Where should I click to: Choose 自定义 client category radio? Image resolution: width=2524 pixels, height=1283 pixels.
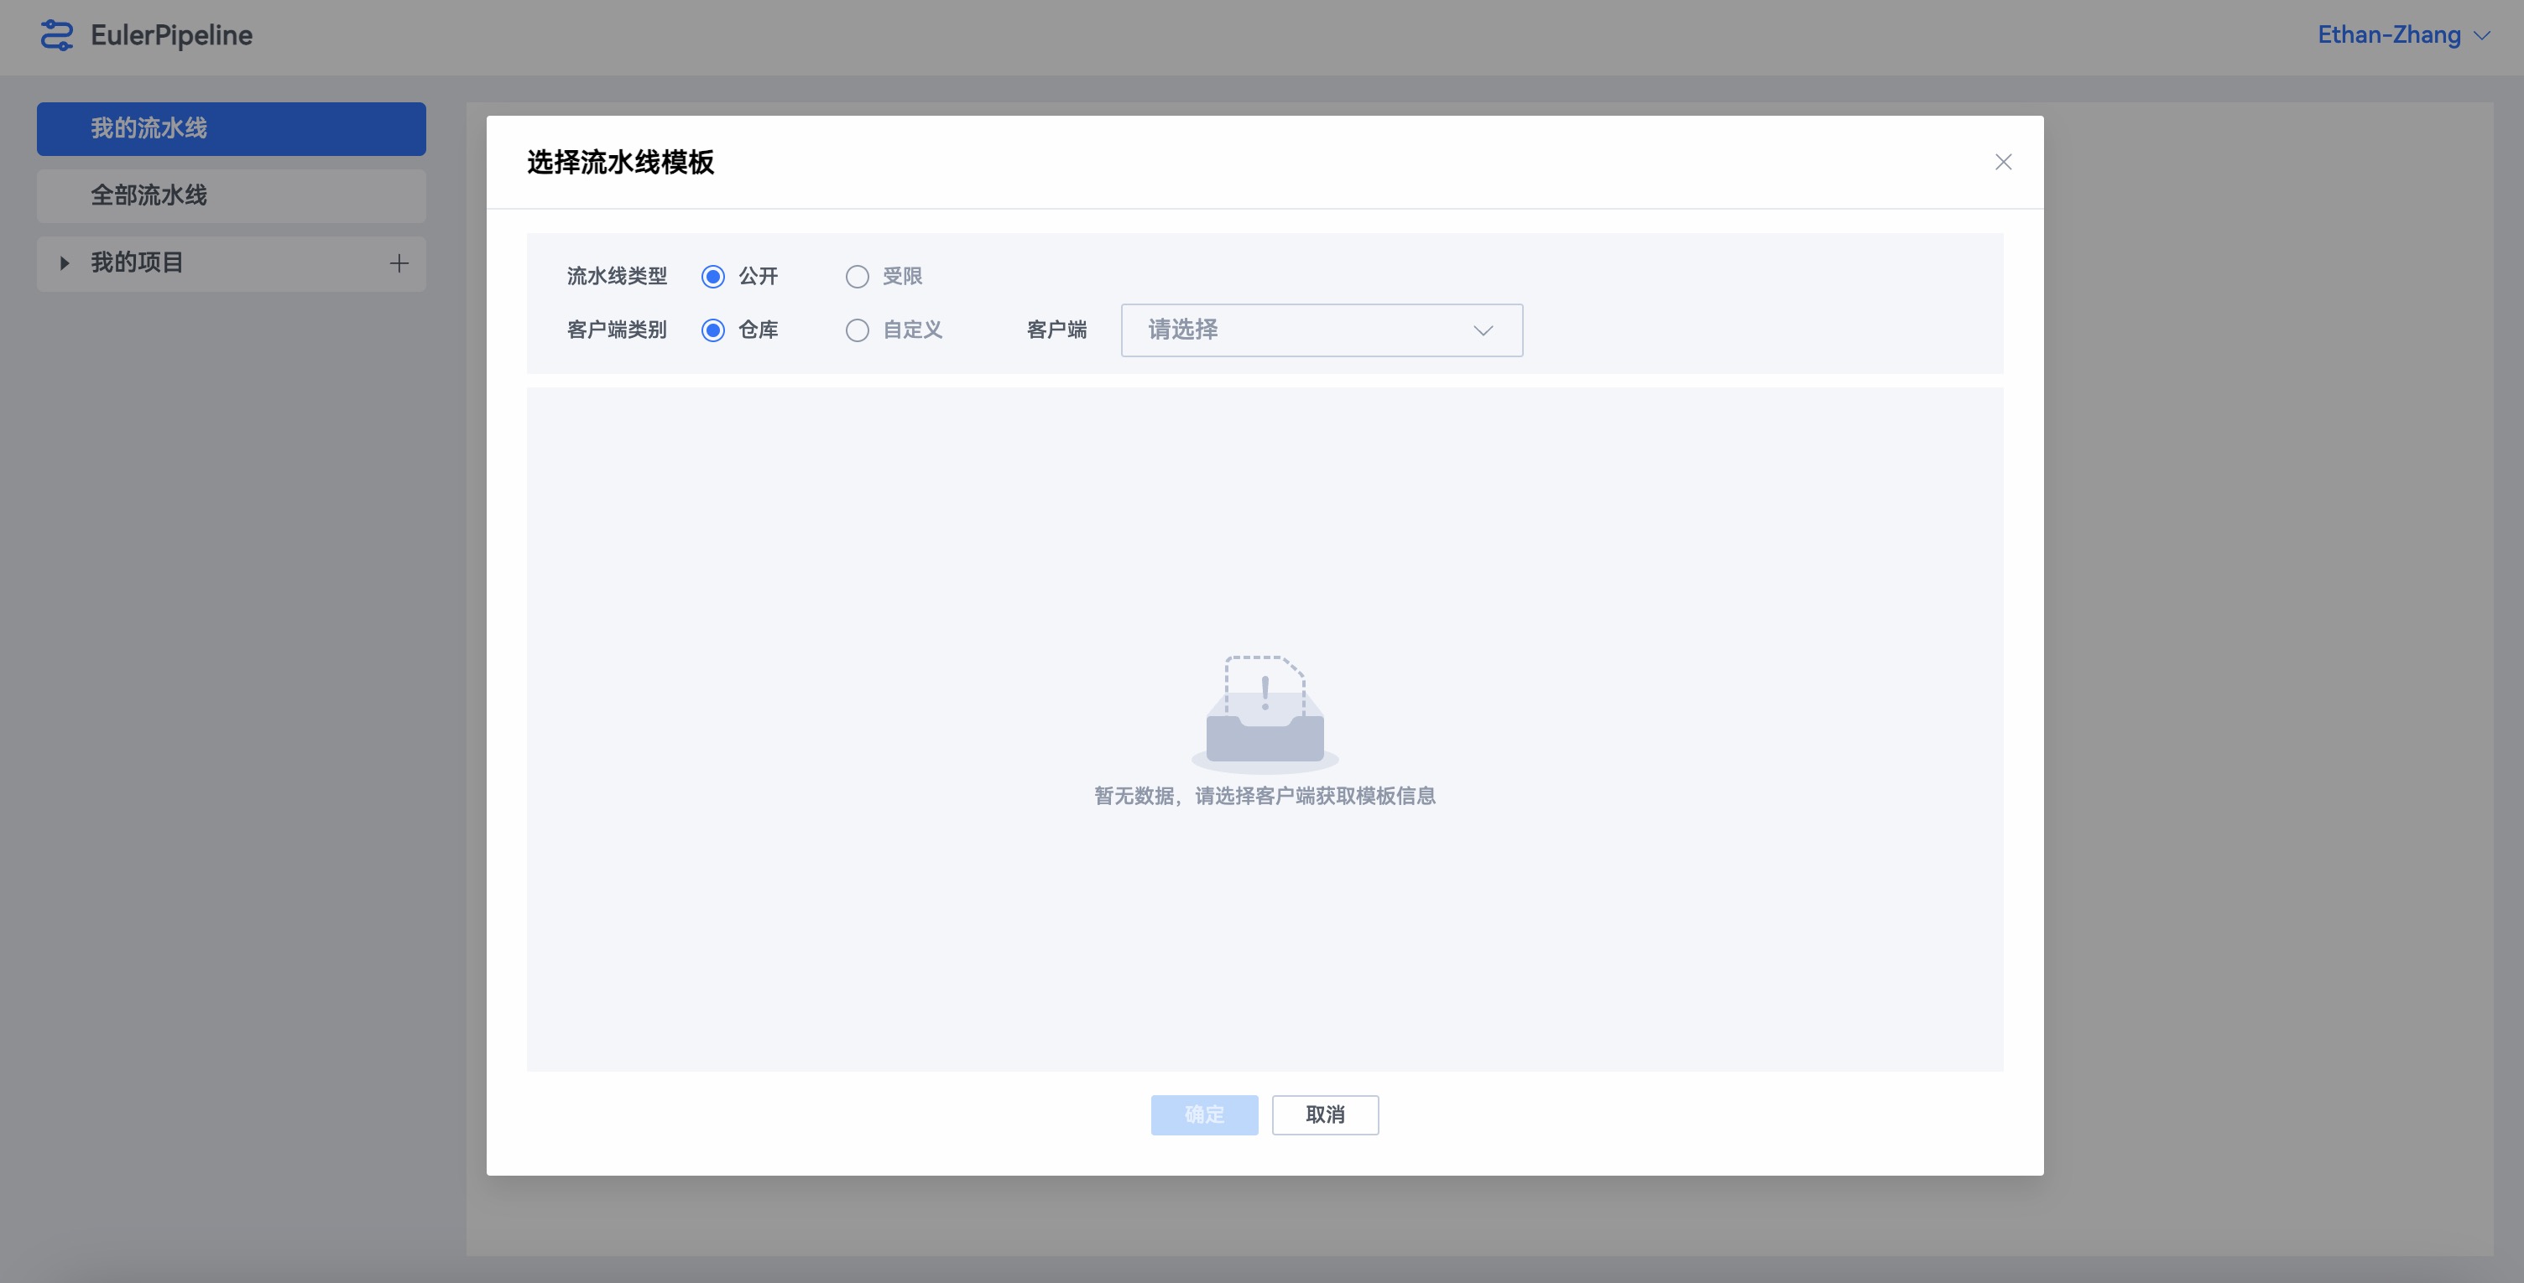[858, 330]
